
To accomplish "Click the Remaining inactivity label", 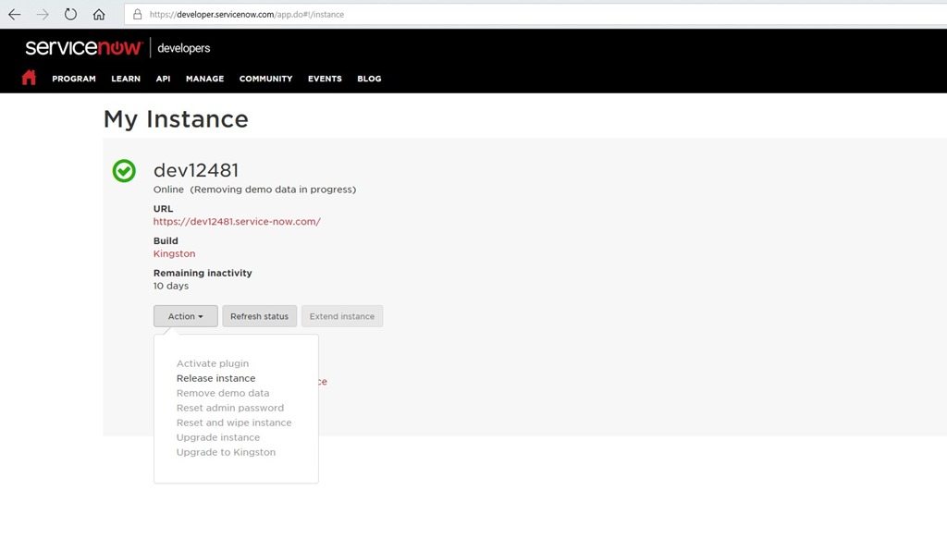I will click(203, 273).
